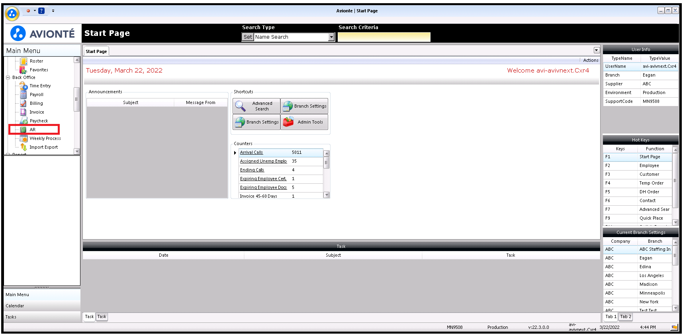Open the Invoice icon in Back Office
The width and height of the screenshot is (683, 336).
[x=23, y=112]
